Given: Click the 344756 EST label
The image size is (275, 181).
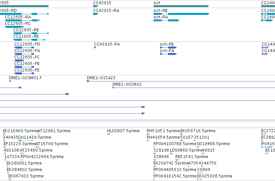Looking at the screenshot, I should 209,163.
